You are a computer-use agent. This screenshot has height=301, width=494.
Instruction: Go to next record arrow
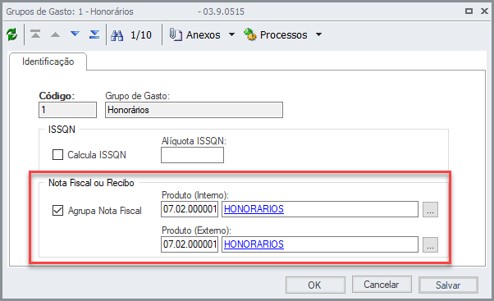pyautogui.click(x=75, y=34)
